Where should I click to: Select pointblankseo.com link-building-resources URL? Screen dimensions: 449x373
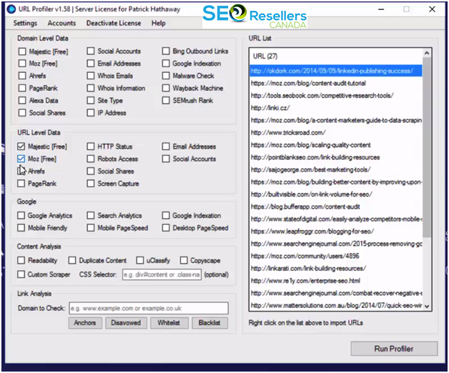tap(335, 157)
